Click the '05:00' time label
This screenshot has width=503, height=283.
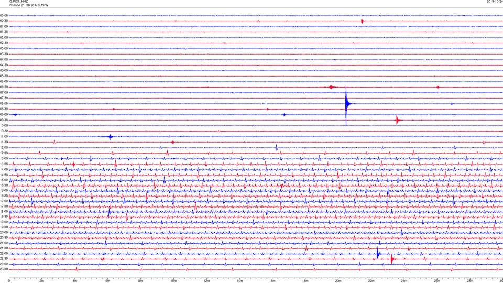(x=4, y=71)
